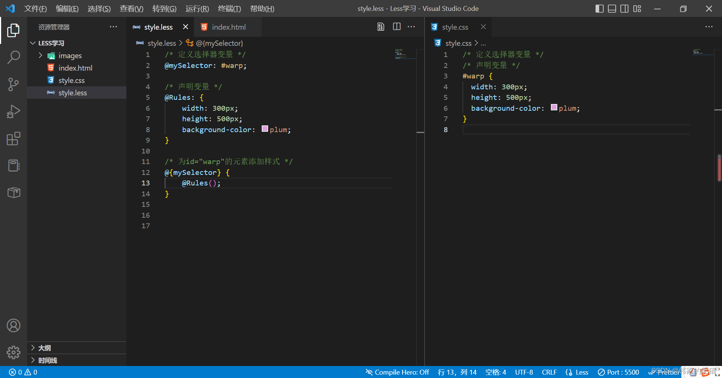Split the style.less editor right

(x=397, y=27)
